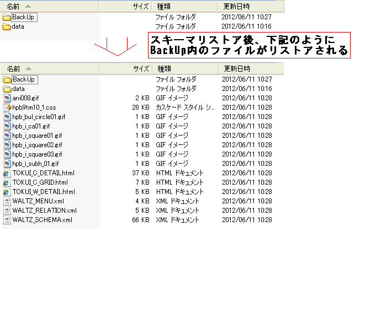
Task: Select the BackUp folder icon in upper list
Action: pyautogui.click(x=7, y=17)
